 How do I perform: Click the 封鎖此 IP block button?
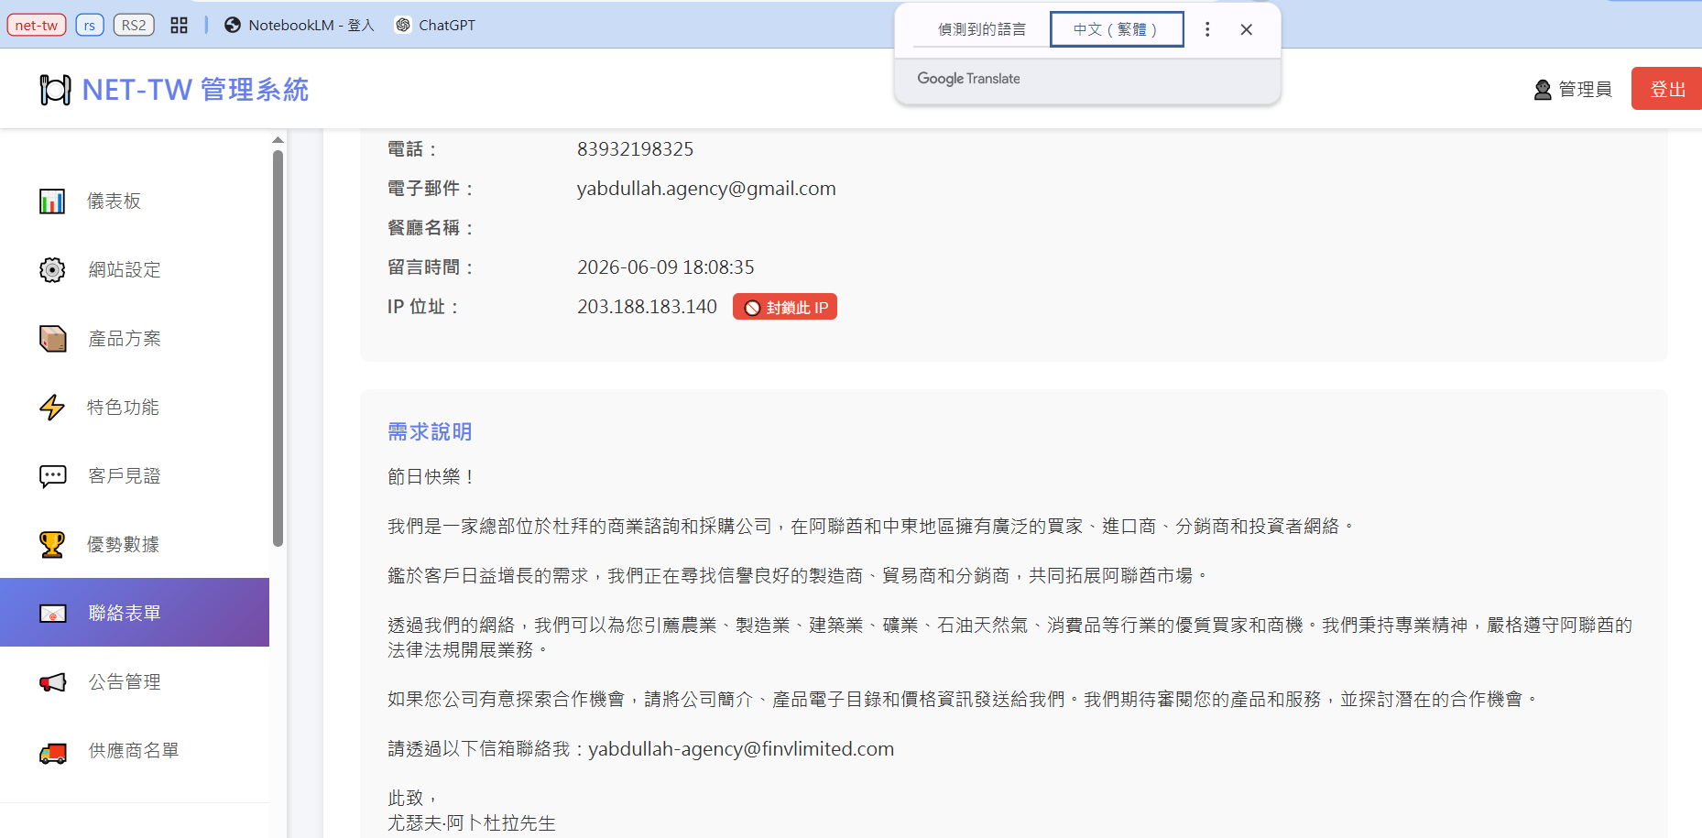pyautogui.click(x=785, y=307)
